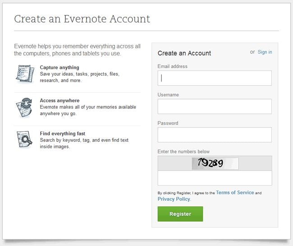Select the Find everything fast heading
Screen dimensions: 293x246
point(62,133)
